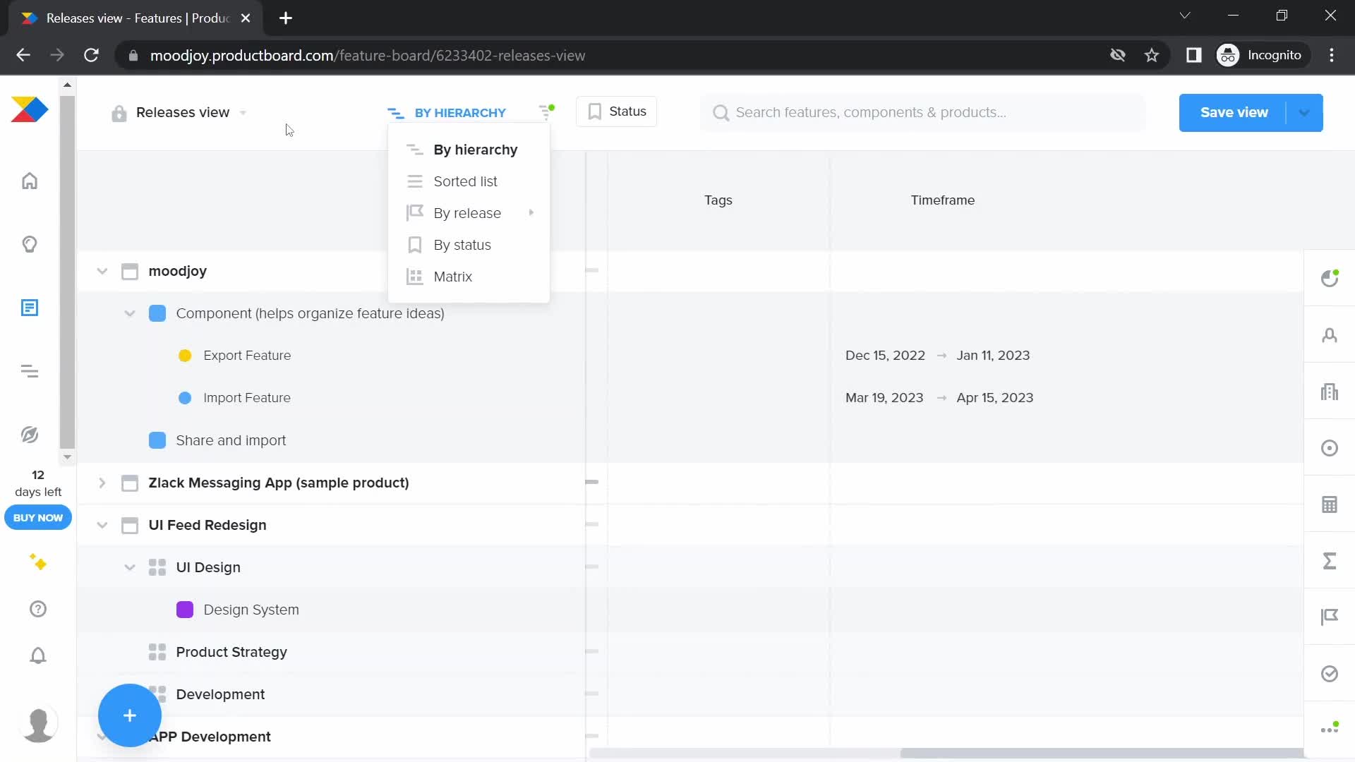Click the Export Feature yellow status dot
The height and width of the screenshot is (762, 1355).
(x=185, y=356)
